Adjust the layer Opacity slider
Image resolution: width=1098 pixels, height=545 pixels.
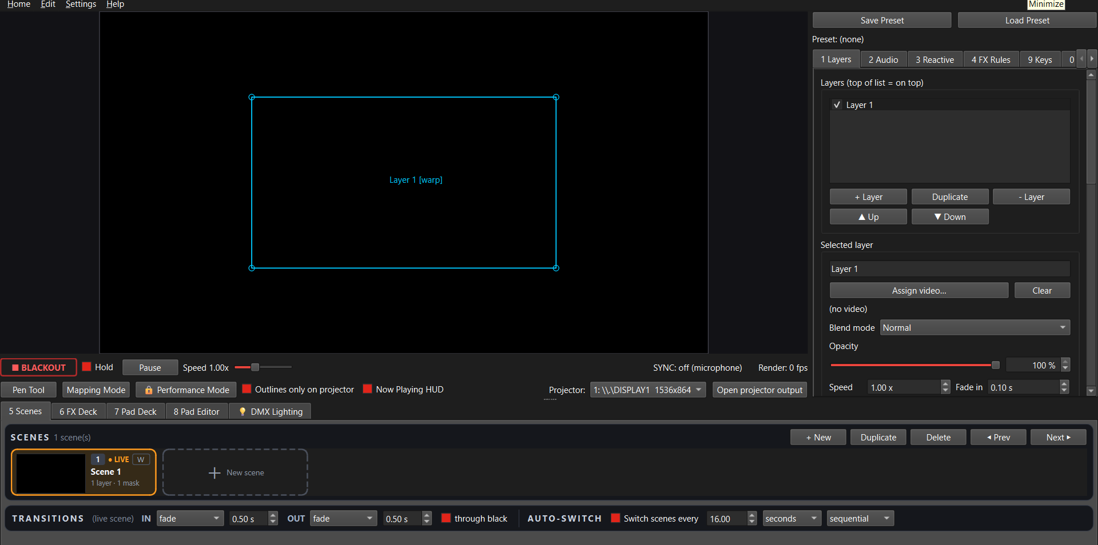pos(915,365)
